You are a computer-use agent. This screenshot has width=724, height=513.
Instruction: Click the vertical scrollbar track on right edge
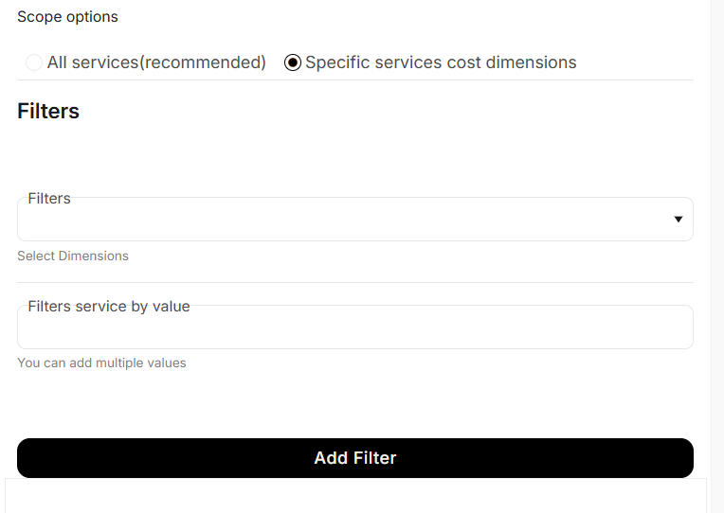717,256
